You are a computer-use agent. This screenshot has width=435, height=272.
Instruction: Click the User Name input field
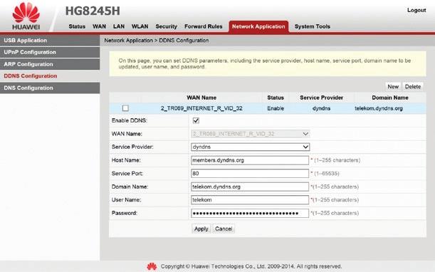(x=250, y=200)
